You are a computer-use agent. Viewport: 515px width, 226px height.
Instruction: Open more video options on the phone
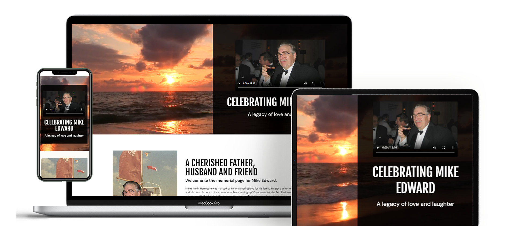tap(82, 110)
